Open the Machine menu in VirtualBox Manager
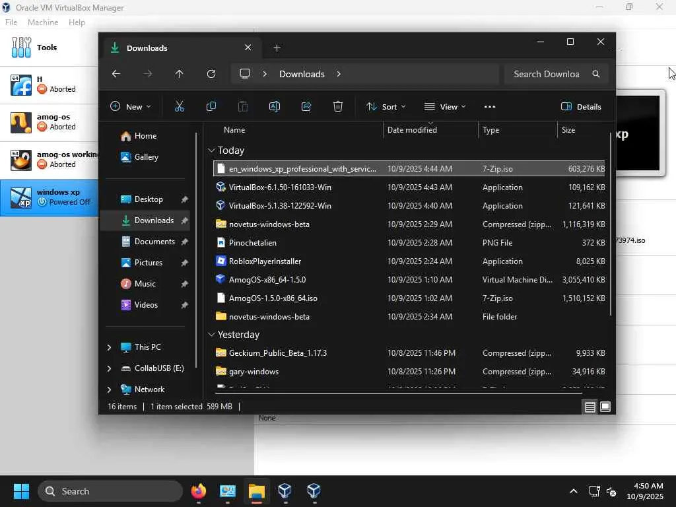Viewport: 676px width, 507px height. pos(43,22)
